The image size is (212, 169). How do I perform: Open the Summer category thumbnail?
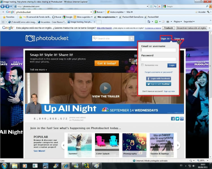[x=80, y=145]
